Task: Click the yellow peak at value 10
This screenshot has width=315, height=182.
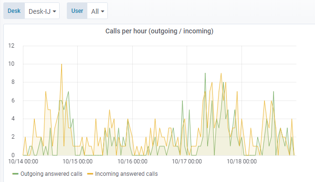Action: point(62,64)
